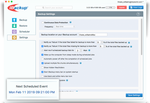The width and height of the screenshot is (150, 103).
Task: Click stepper for files missing percentage
Action: tap(104, 46)
